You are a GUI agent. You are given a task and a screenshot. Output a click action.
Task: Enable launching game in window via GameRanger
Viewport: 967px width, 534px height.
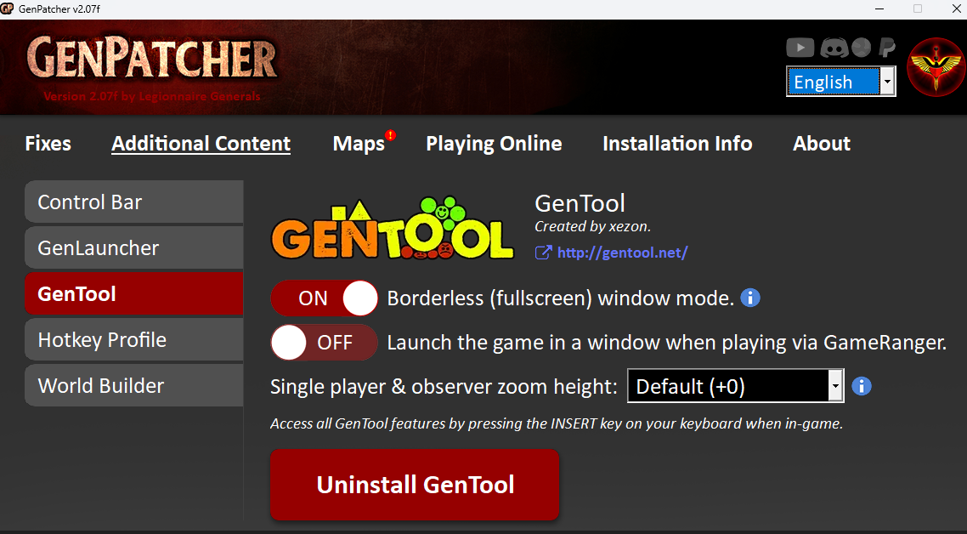point(325,343)
